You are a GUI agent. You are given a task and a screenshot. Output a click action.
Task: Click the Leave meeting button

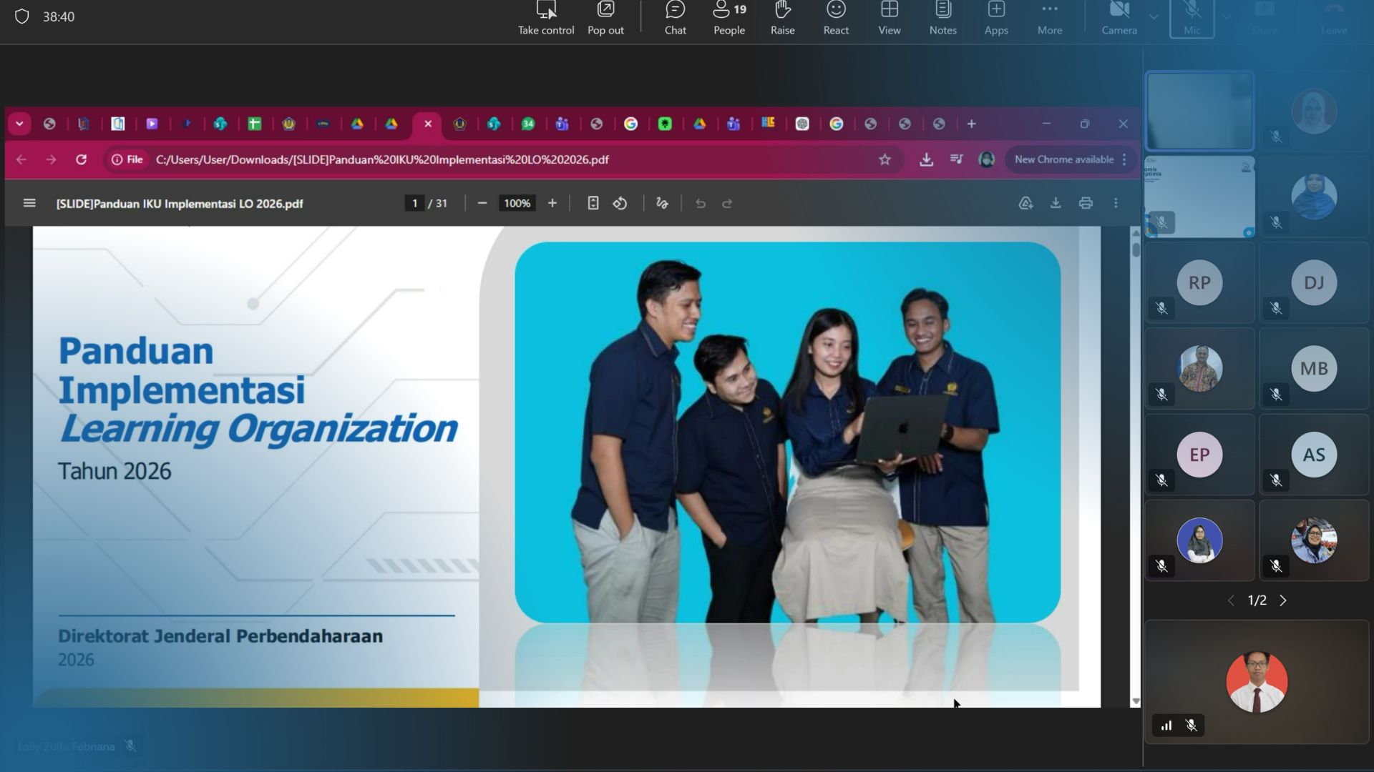tap(1333, 18)
